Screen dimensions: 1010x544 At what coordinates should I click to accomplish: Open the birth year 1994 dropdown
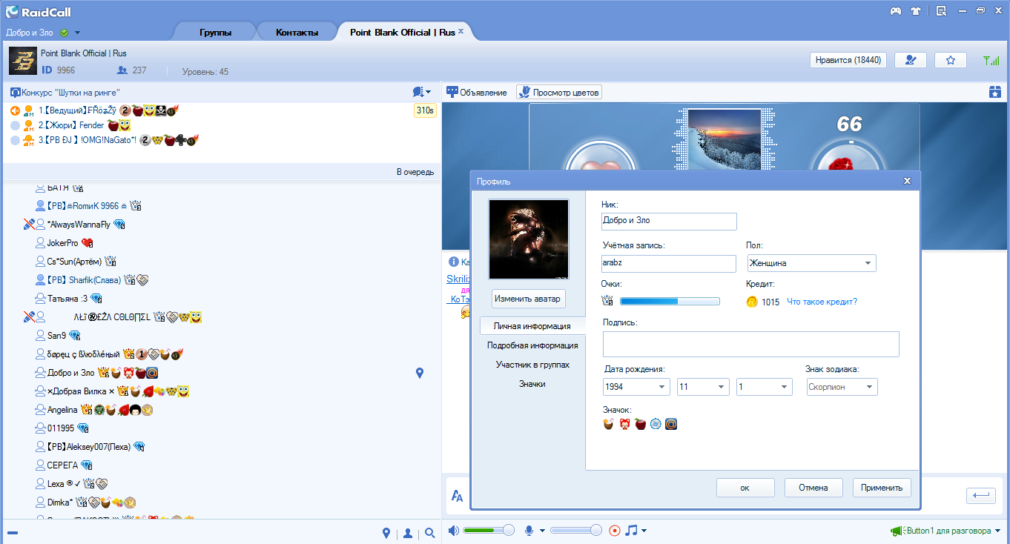click(636, 387)
